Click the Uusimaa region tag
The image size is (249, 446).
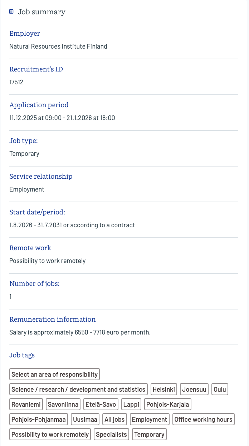(85, 420)
